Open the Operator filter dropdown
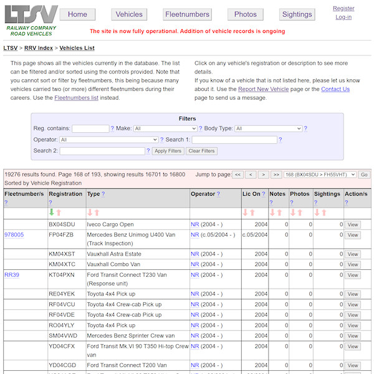 (x=108, y=140)
